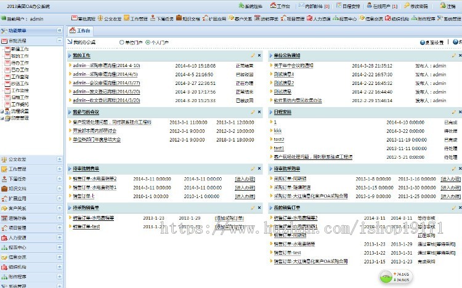Screen dimensions: 462x288
Task: Expand 公文收发 section via sidebar plus button
Action: tap(60, 159)
